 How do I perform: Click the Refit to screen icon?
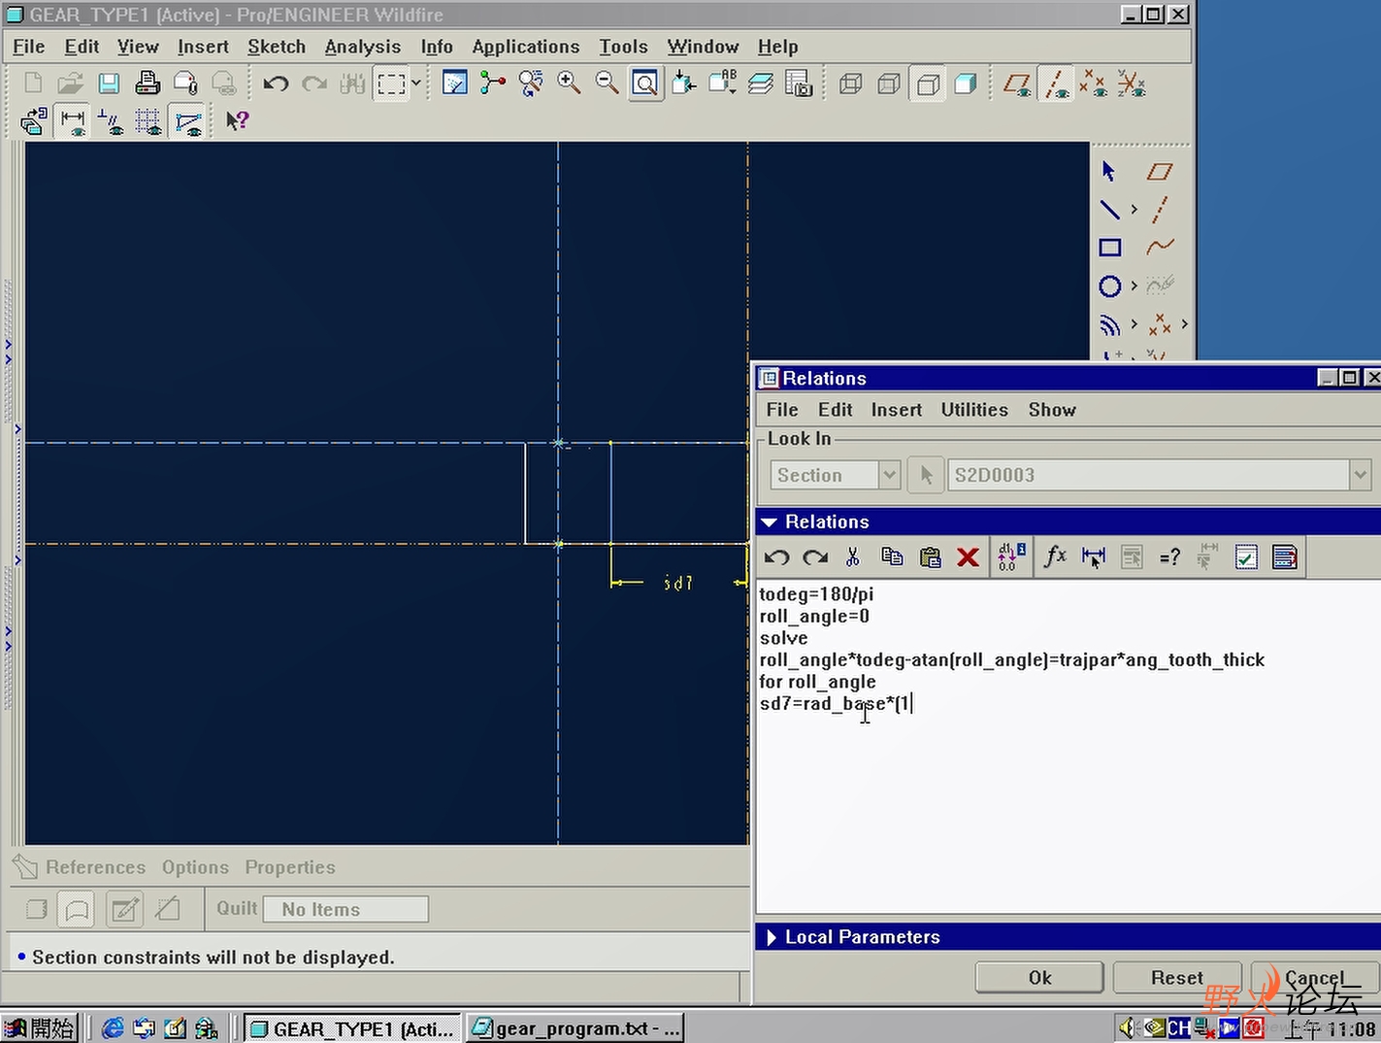pos(645,84)
